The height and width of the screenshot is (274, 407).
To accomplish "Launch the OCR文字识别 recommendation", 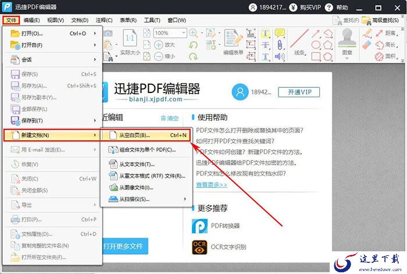I will tap(219, 247).
